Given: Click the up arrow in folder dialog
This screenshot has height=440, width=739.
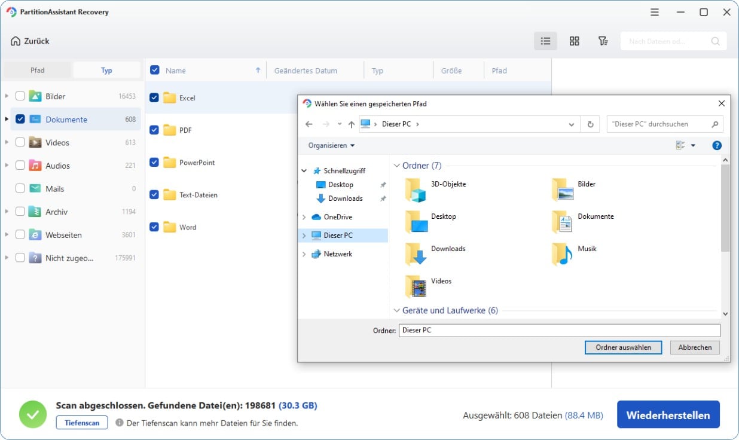Looking at the screenshot, I should (352, 124).
